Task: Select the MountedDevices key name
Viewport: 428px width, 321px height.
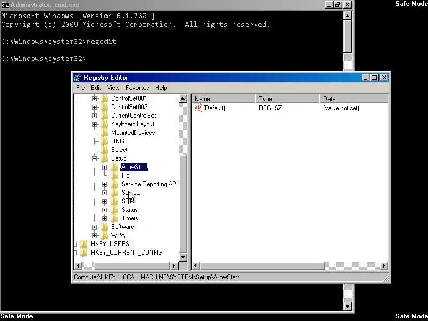Action: (x=133, y=133)
